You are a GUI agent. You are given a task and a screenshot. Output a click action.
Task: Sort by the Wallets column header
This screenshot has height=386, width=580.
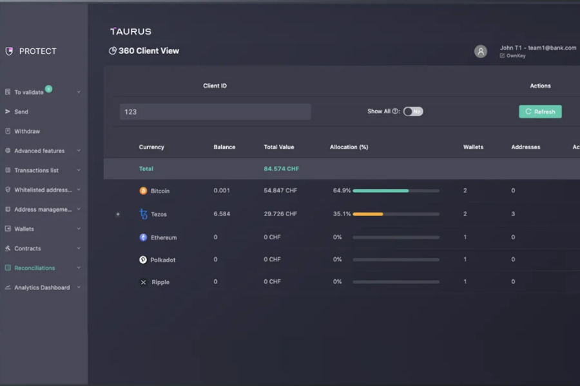click(x=473, y=147)
